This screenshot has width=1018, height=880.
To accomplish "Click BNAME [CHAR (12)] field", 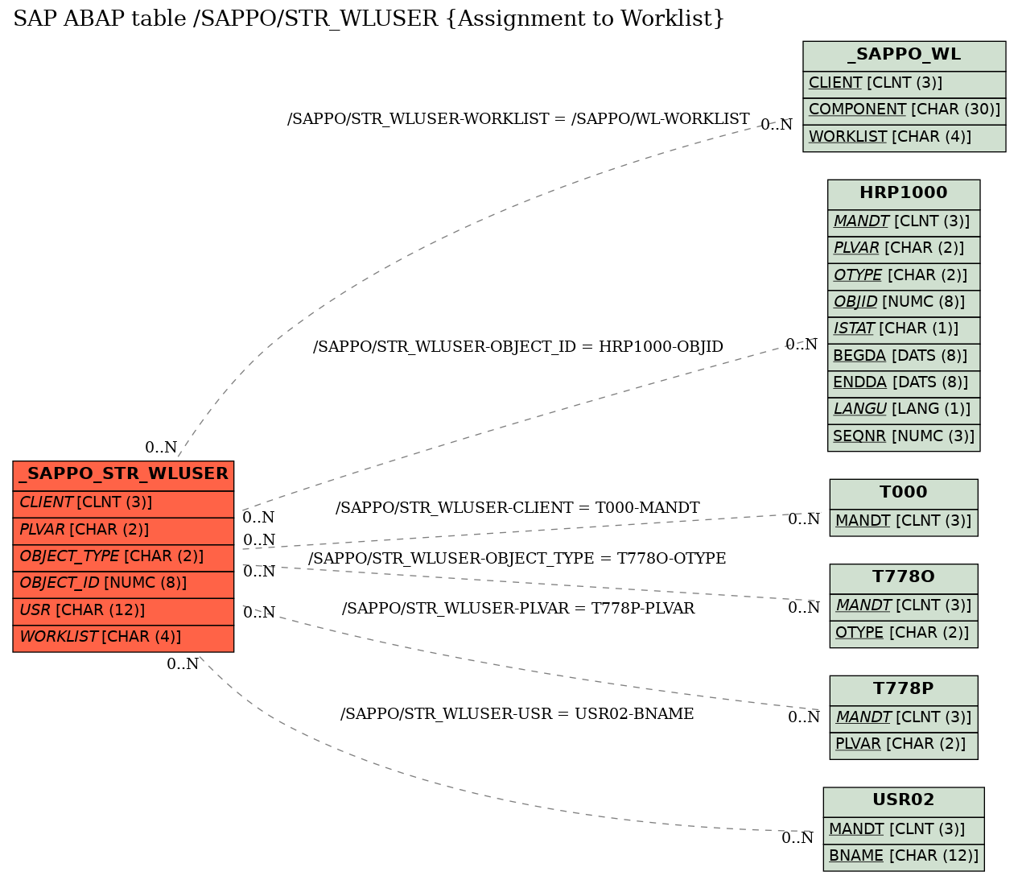I will [x=904, y=857].
